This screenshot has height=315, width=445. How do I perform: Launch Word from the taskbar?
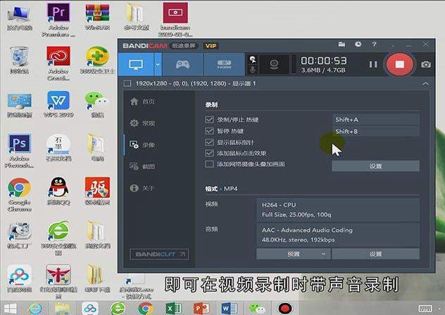coord(229,309)
